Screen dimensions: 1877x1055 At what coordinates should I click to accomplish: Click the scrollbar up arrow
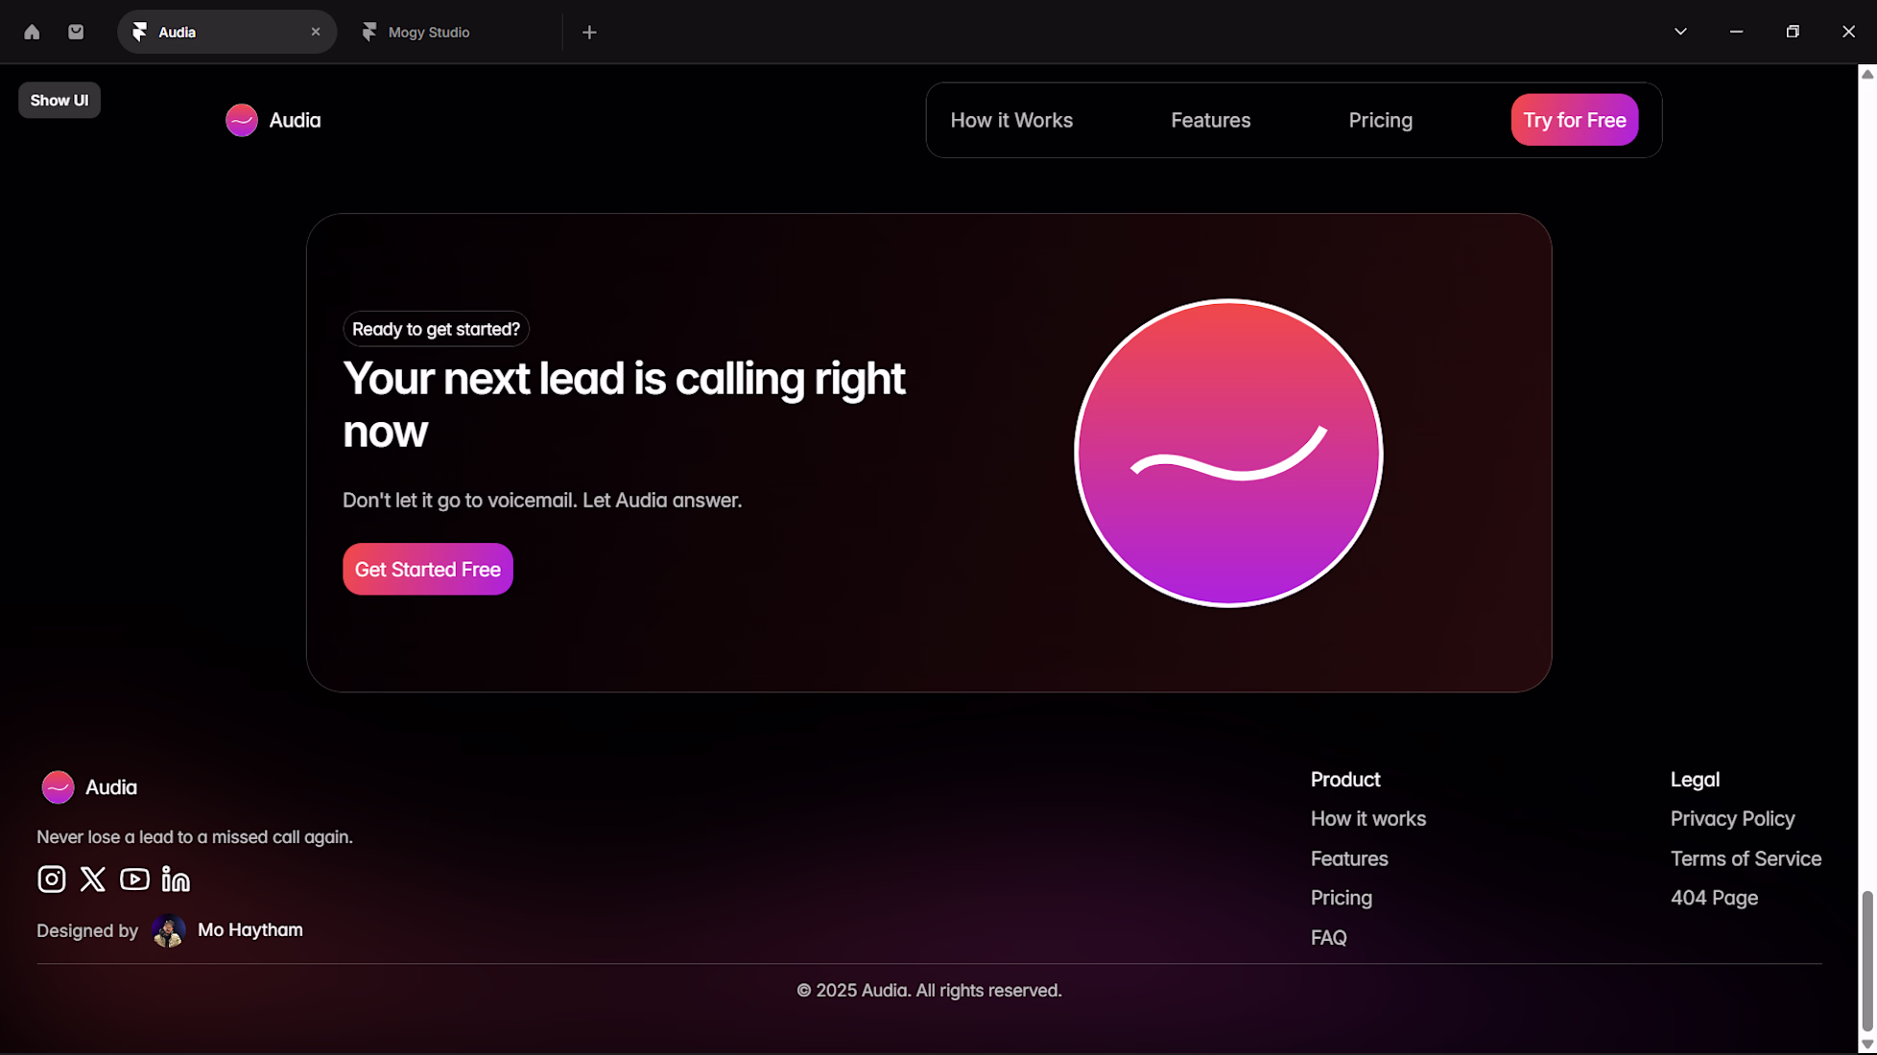point(1867,74)
